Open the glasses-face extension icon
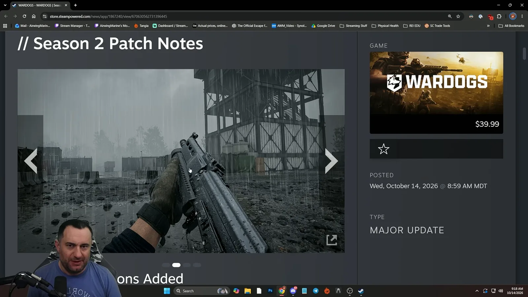This screenshot has height=297, width=528. pyautogui.click(x=471, y=16)
